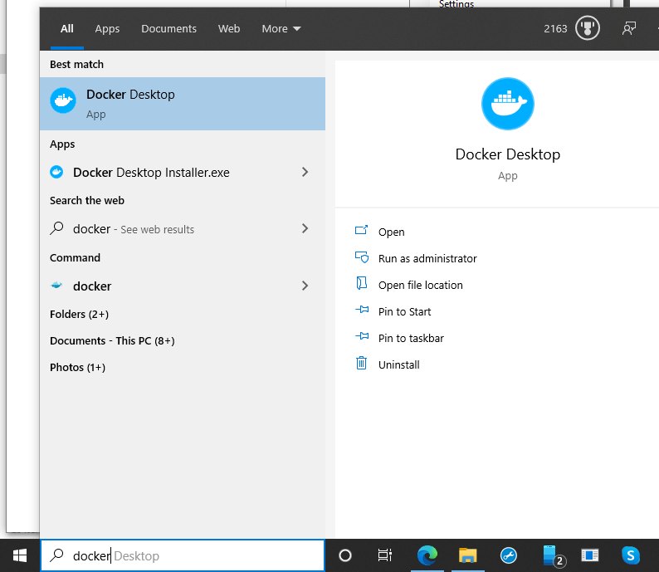Click the Run as administrator shield icon
The image size is (659, 572).
[361, 257]
